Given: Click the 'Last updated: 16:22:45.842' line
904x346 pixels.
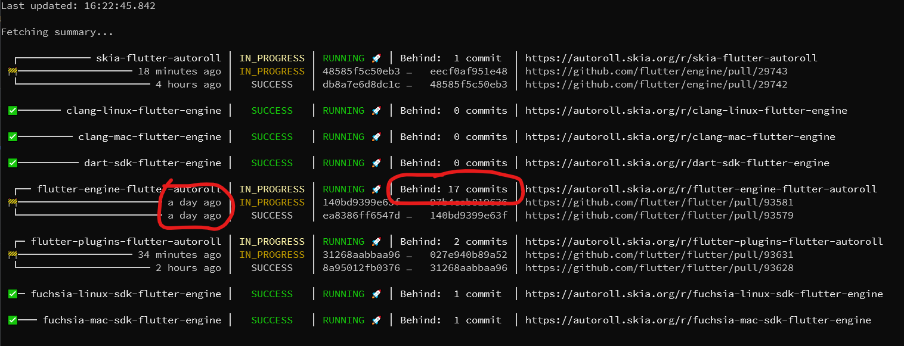Looking at the screenshot, I should pos(78,6).
